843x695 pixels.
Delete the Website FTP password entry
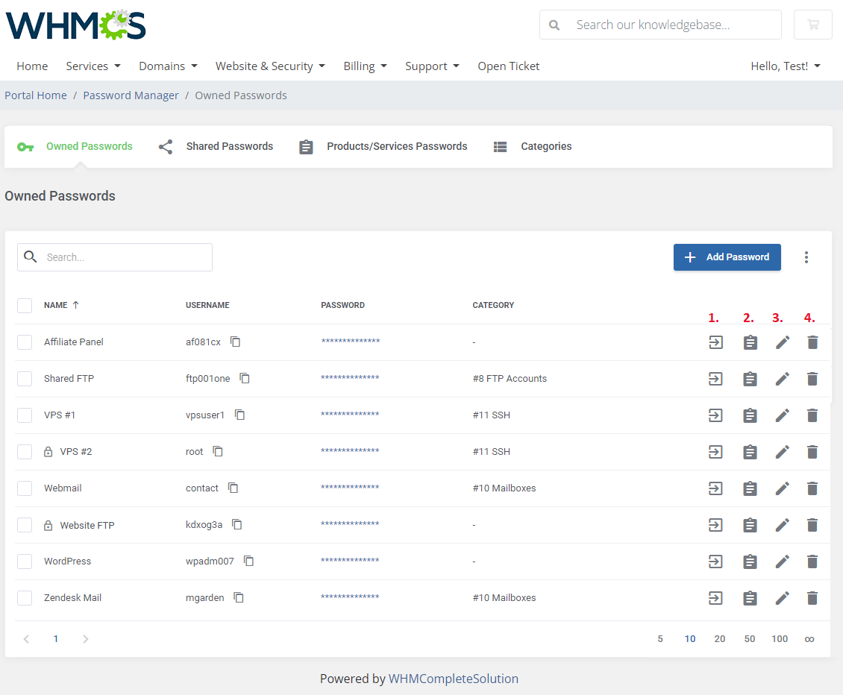point(812,525)
